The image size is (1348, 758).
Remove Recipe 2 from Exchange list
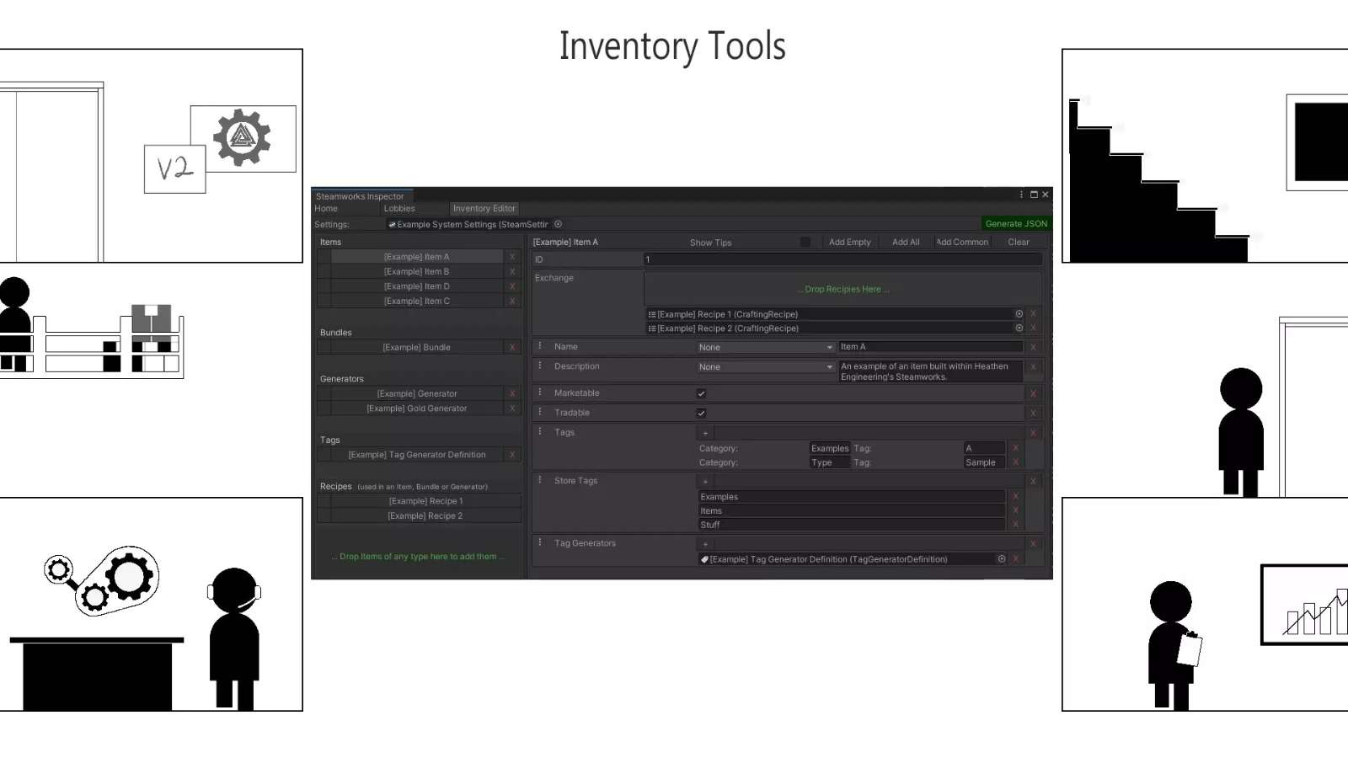point(1034,328)
